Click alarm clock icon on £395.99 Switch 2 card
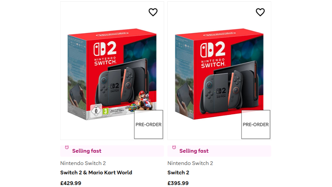Viewport: 332px width, 187px height. click(174, 148)
